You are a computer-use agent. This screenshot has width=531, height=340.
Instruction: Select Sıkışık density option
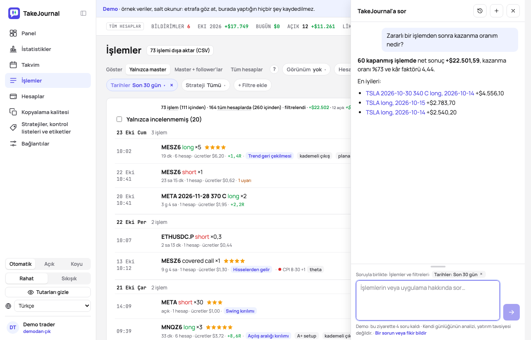pyautogui.click(x=69, y=278)
